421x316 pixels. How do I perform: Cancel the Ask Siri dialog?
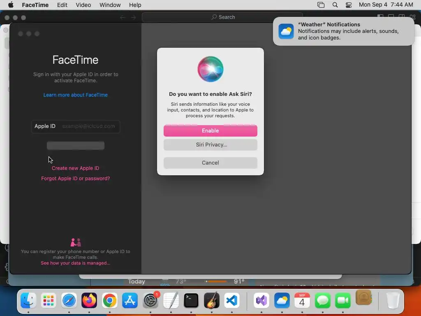click(x=210, y=163)
